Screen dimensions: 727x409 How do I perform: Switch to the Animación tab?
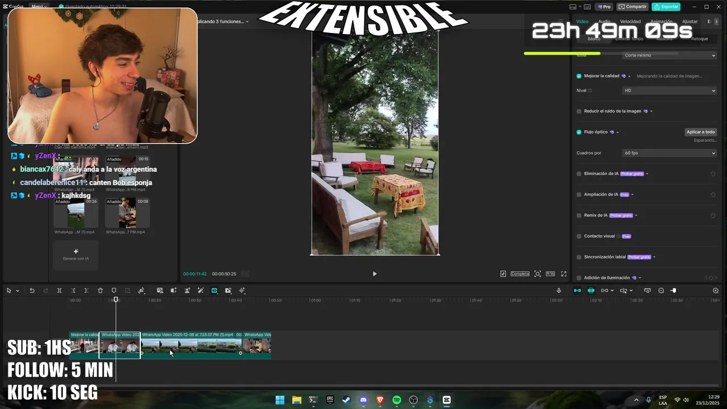[661, 22]
